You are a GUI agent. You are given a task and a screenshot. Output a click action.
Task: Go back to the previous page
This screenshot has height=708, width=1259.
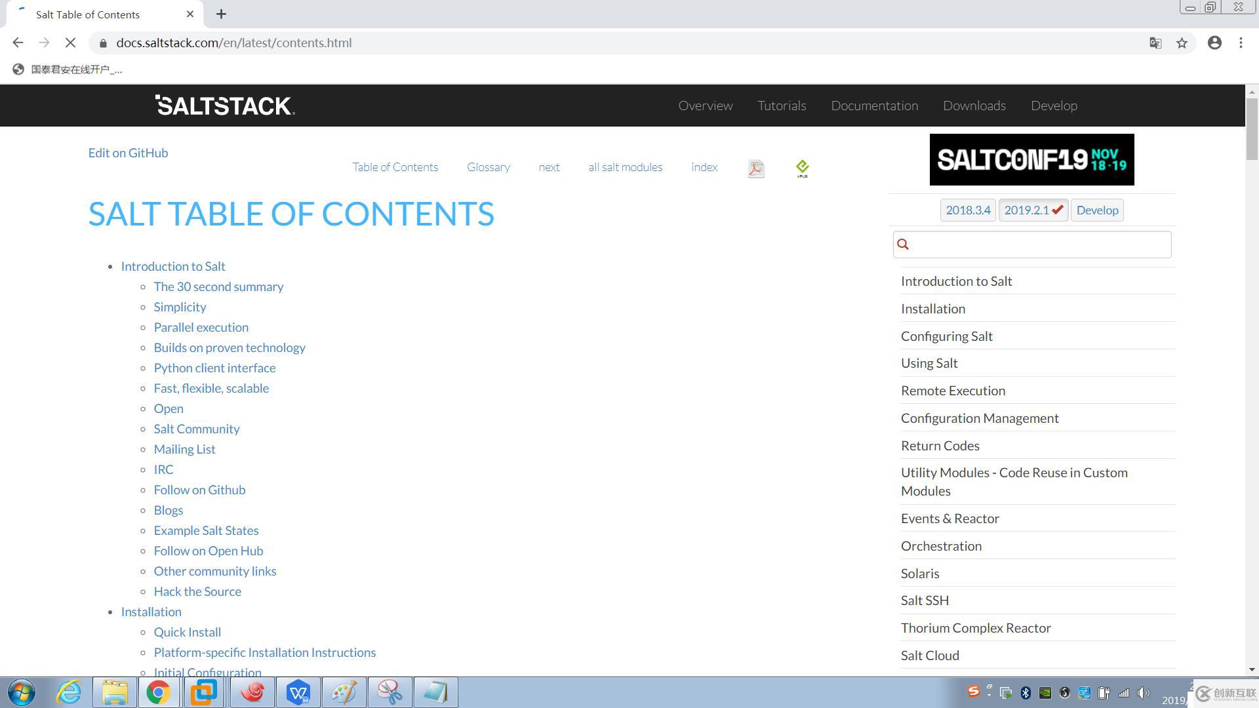18,43
